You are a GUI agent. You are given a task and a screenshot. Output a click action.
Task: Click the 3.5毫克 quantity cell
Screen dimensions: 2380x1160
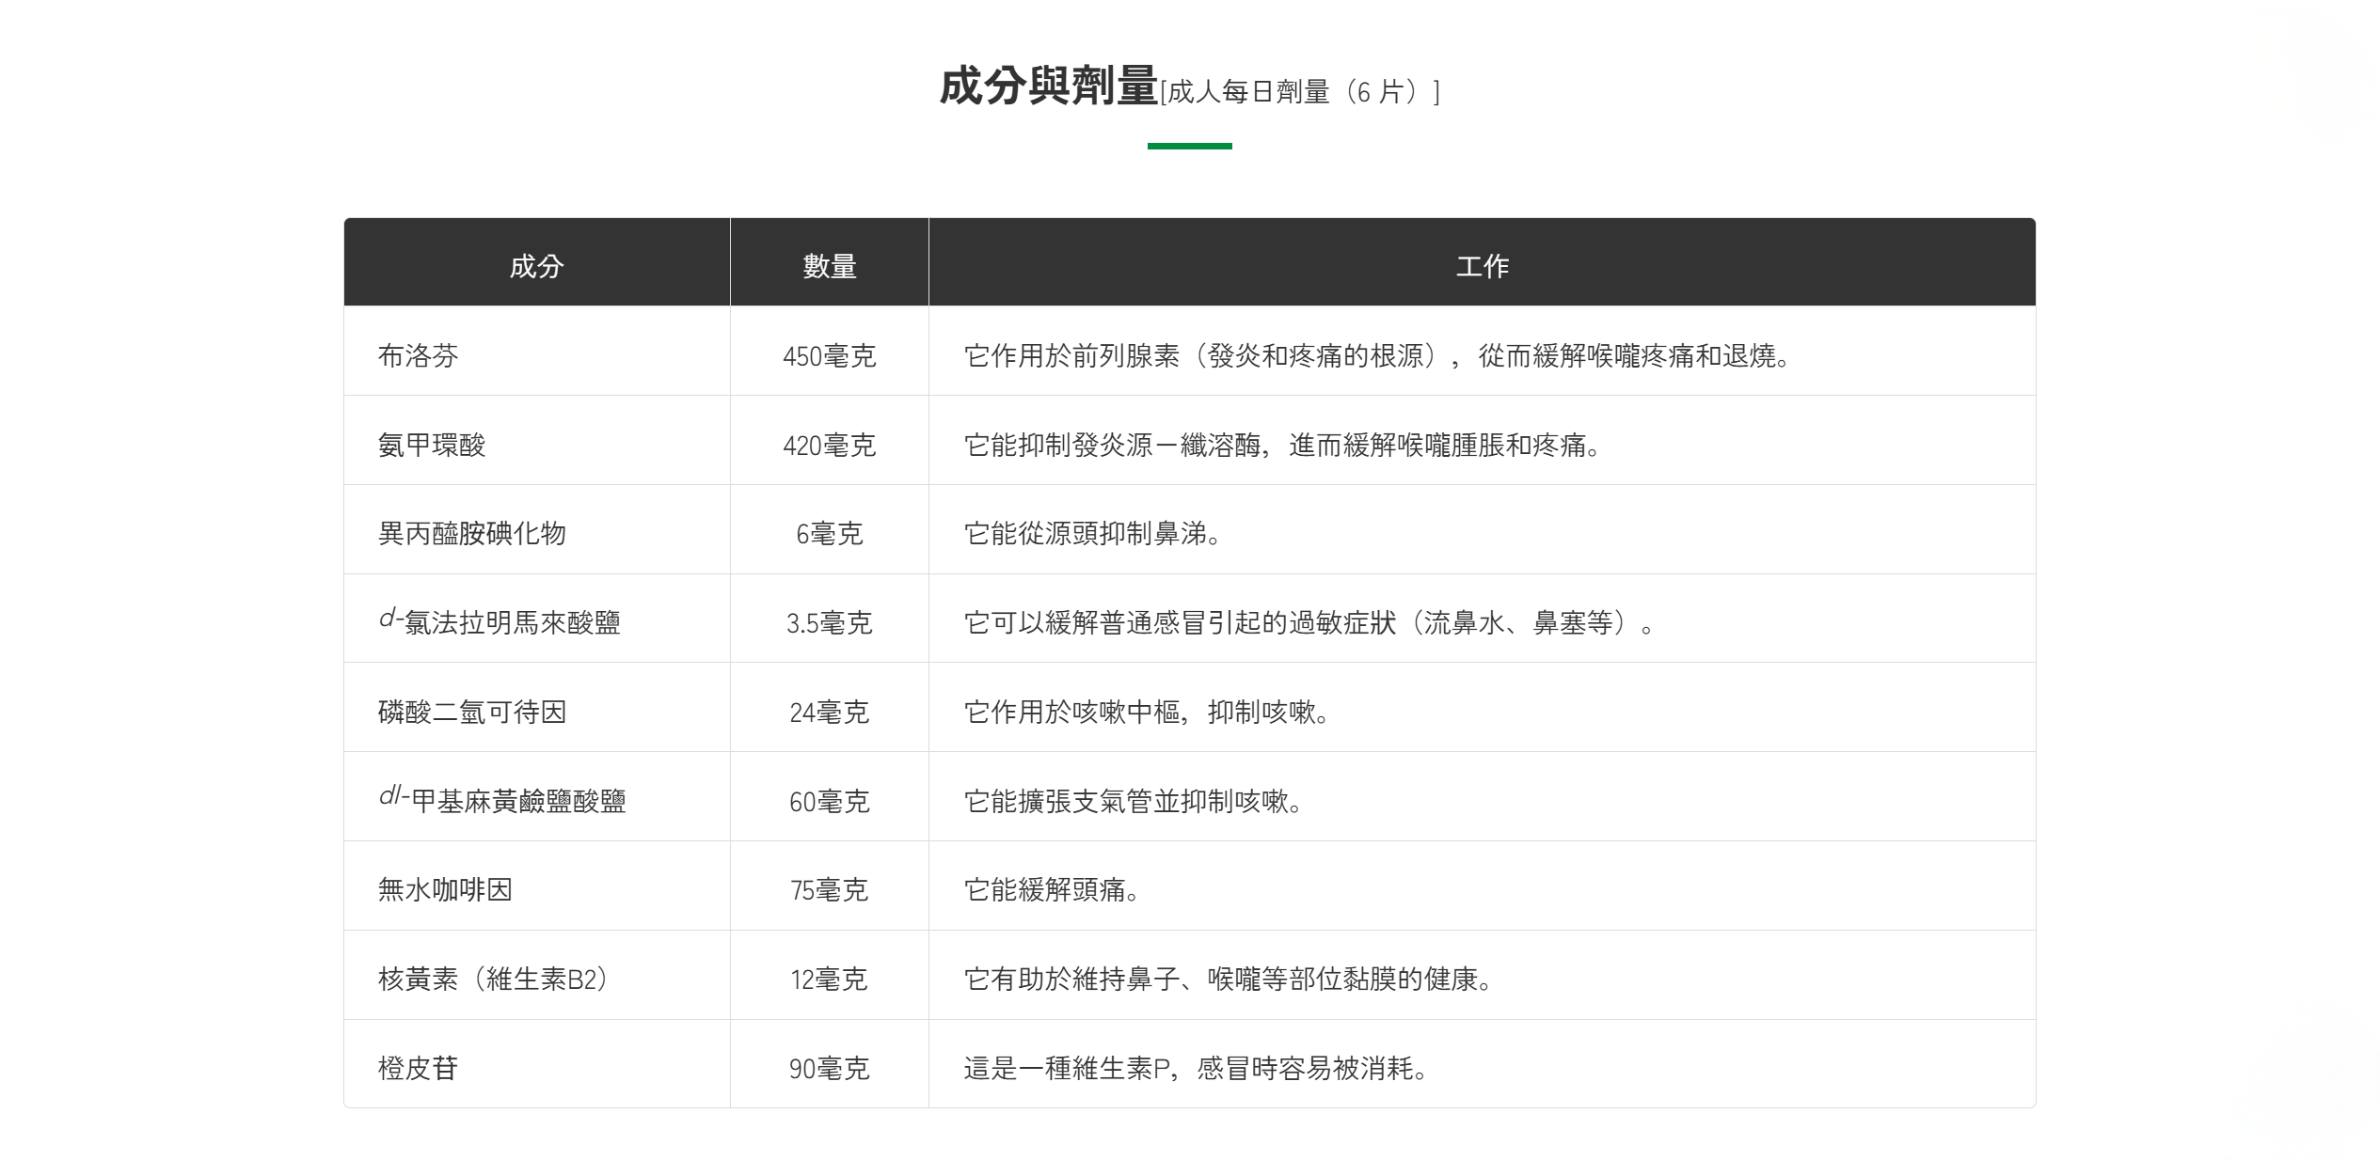[829, 623]
